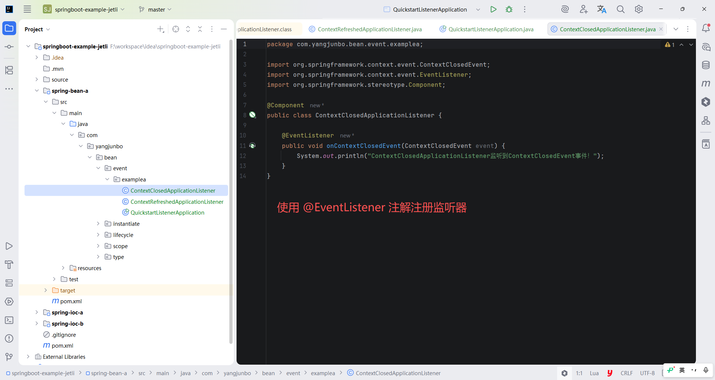715x380 pixels.
Task: Open the master branch dropdown
Action: click(x=155, y=9)
